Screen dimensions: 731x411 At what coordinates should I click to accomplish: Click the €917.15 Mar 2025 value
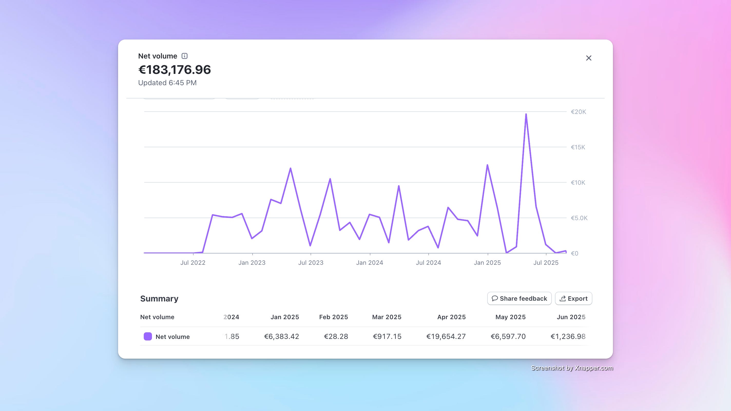click(387, 336)
